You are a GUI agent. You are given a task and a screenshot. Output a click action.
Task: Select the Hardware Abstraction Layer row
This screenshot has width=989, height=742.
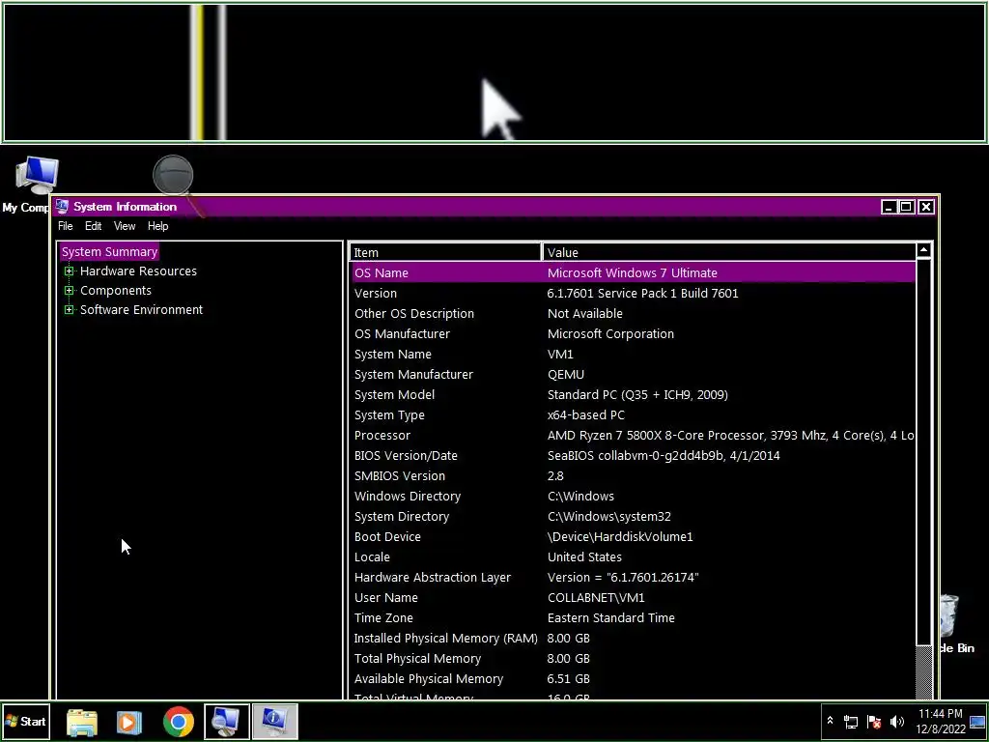(x=634, y=578)
